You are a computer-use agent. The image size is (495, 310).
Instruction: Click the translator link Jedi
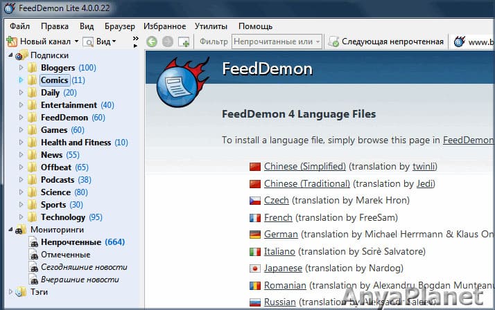pyautogui.click(x=425, y=183)
